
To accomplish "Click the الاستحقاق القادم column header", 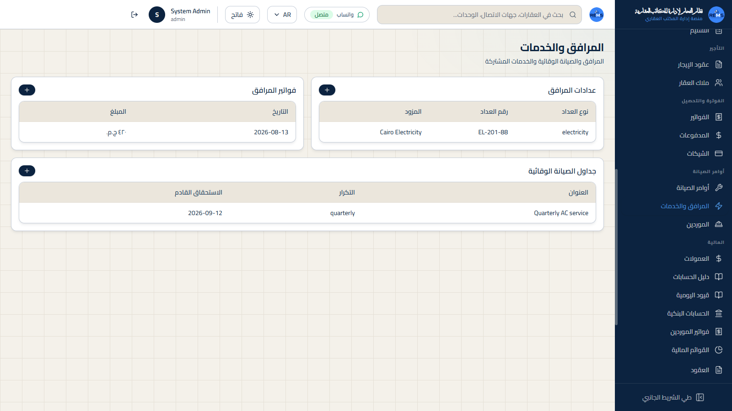I will click(199, 192).
